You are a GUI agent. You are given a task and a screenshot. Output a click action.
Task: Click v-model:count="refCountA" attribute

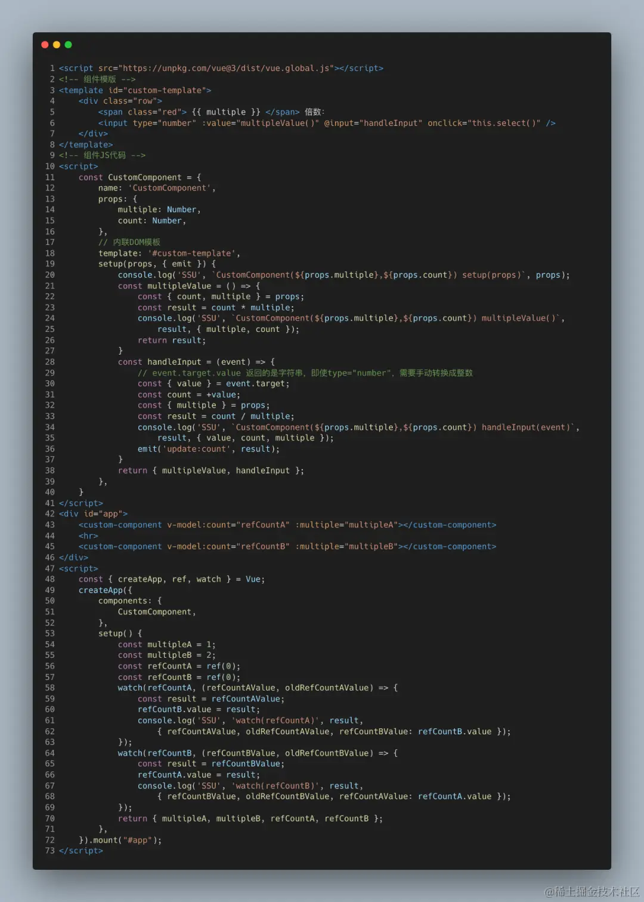click(x=228, y=525)
